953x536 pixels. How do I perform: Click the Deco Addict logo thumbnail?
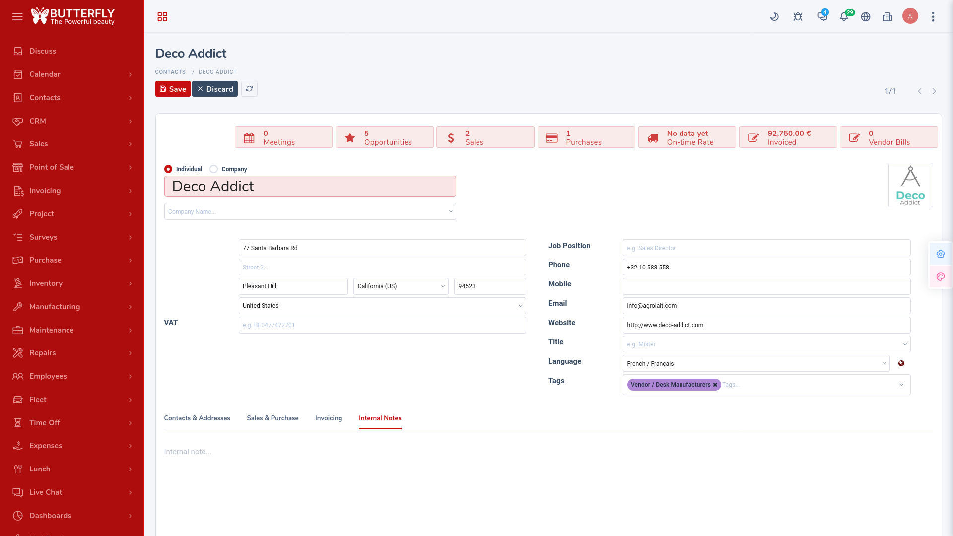coord(910,185)
